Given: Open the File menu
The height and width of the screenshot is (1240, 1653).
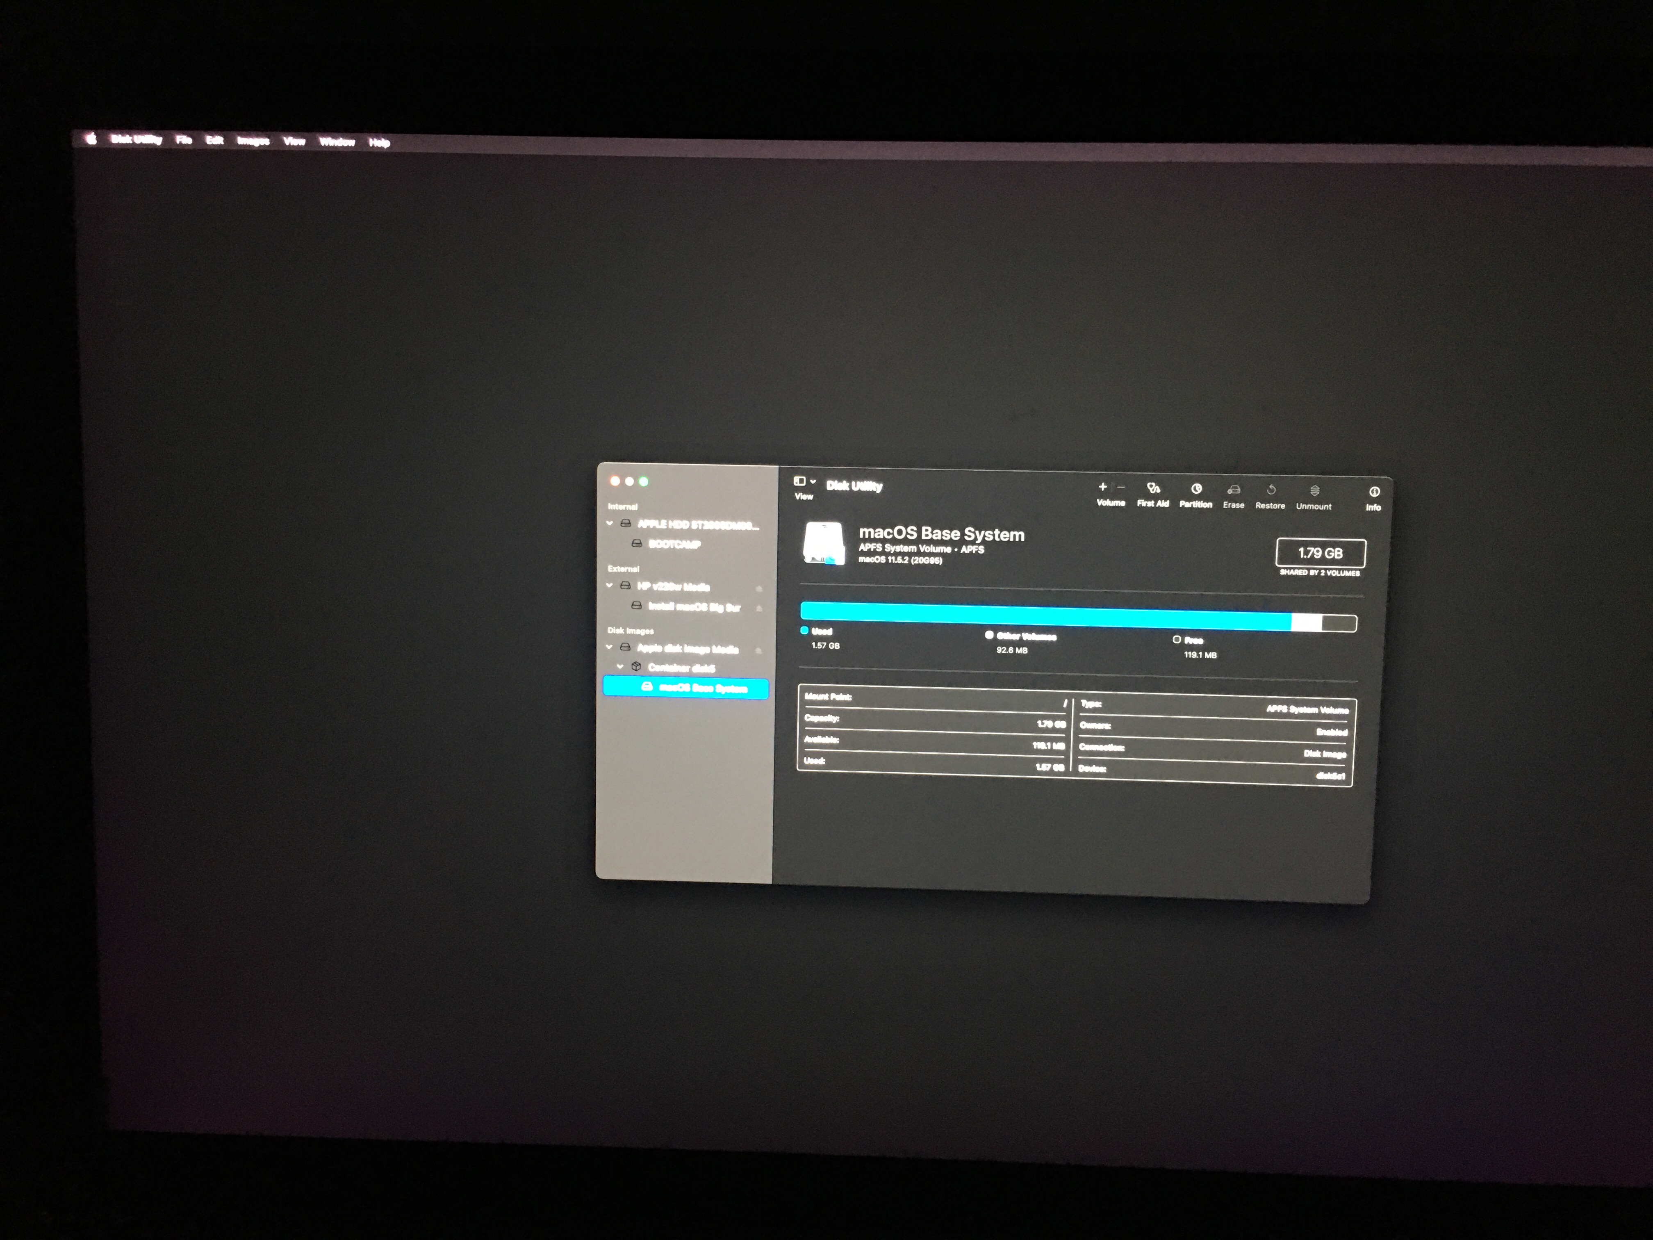Looking at the screenshot, I should (x=184, y=140).
